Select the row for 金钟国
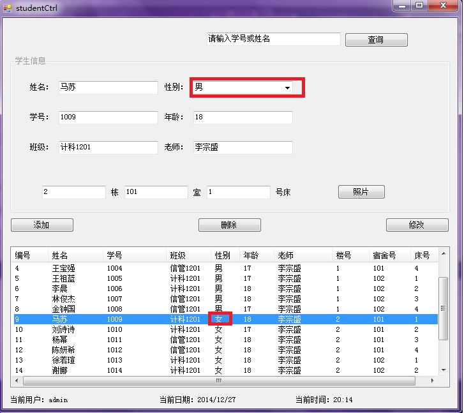The image size is (464, 413). 226,309
